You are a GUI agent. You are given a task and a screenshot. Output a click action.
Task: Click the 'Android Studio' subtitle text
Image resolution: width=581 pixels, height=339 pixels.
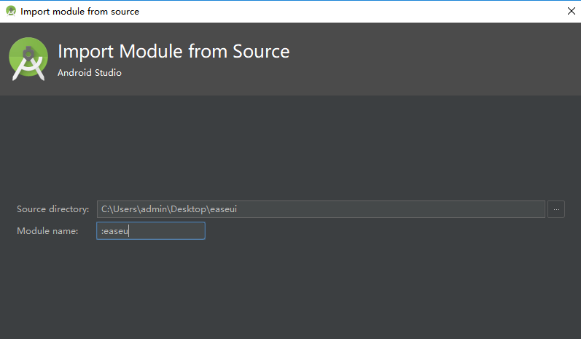click(89, 73)
